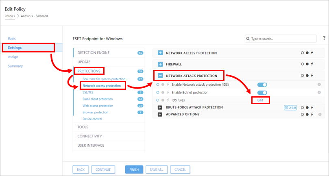Image resolution: width=329 pixels, height=176 pixels.
Task: Click Apply dot beside Enable Botnet protection
Action: click(163, 93)
